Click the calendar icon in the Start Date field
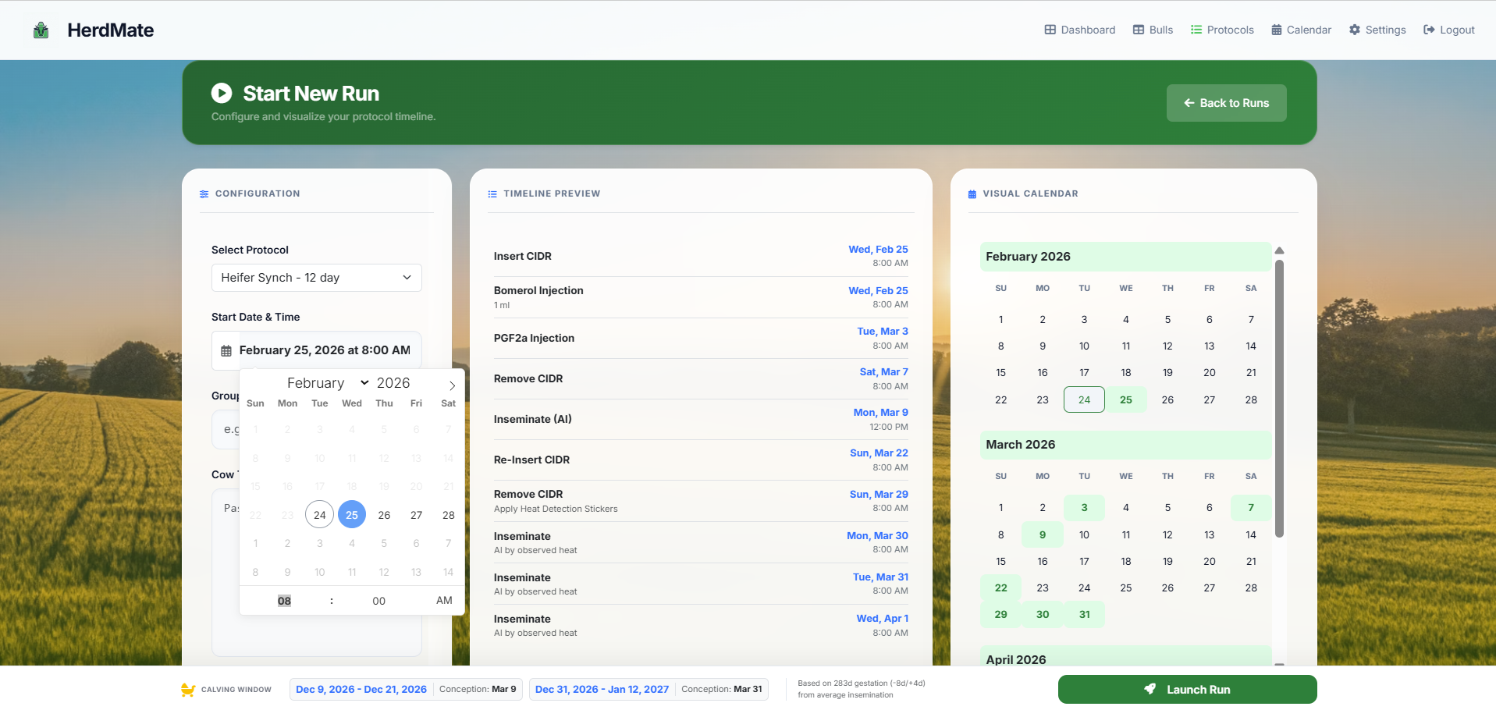 (226, 350)
